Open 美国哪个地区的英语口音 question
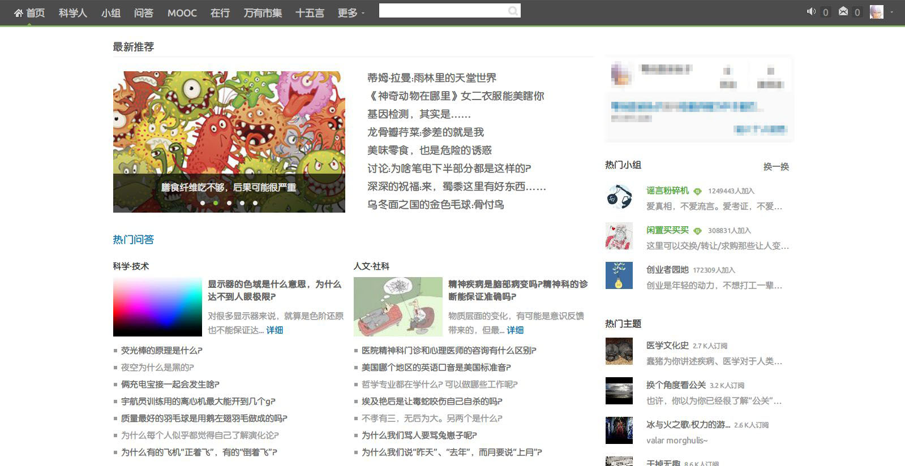The width and height of the screenshot is (905, 466). [436, 368]
